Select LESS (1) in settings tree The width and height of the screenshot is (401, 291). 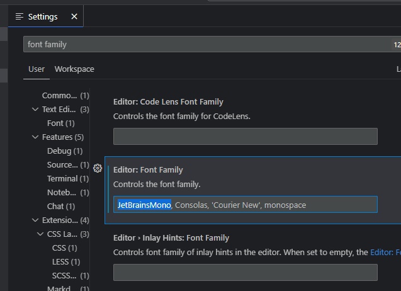point(66,261)
